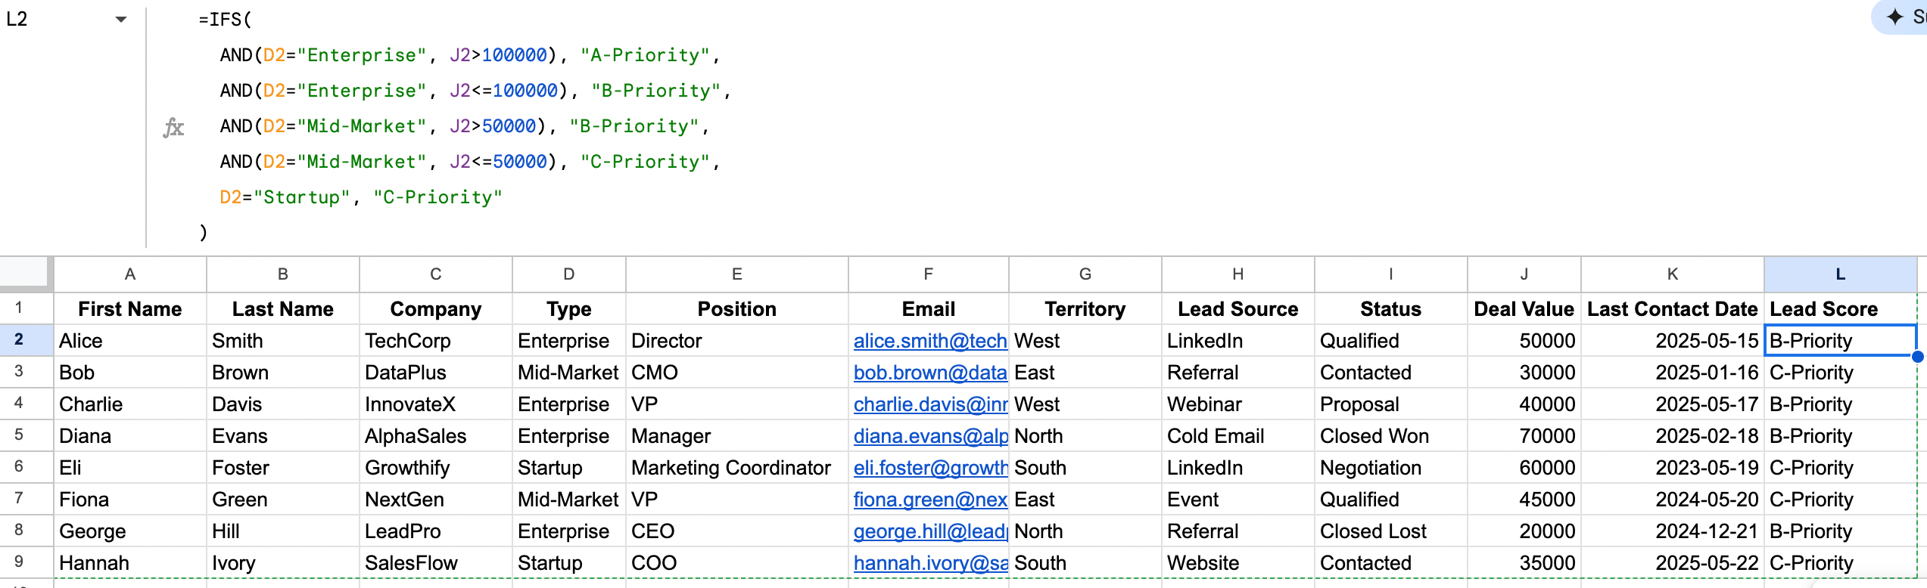Click the hannah.ivory email link
The image size is (1927, 588).
(929, 563)
